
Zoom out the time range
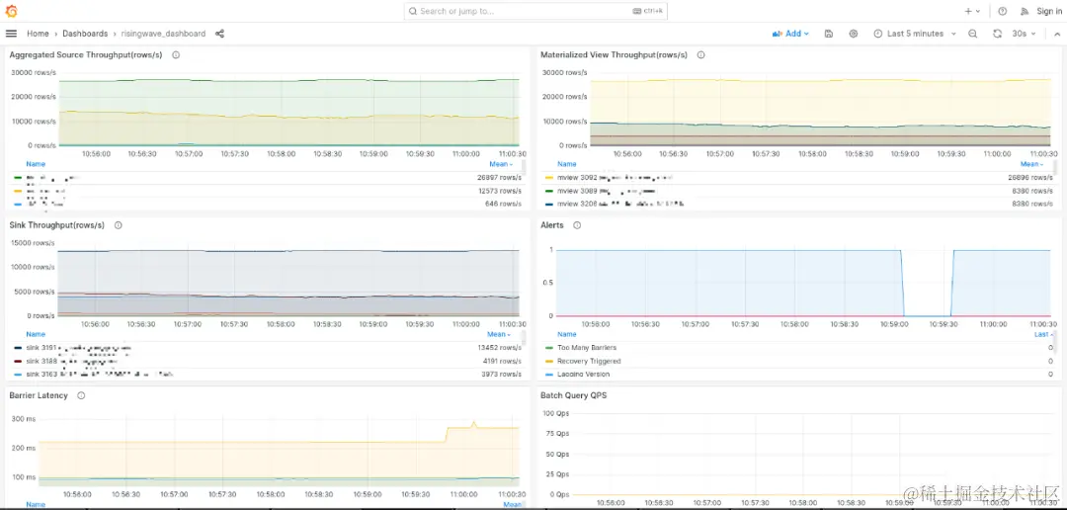click(x=972, y=34)
